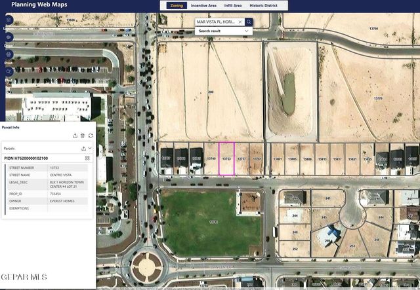
Task: Expand the Search result dropdown
Action: tap(247, 31)
